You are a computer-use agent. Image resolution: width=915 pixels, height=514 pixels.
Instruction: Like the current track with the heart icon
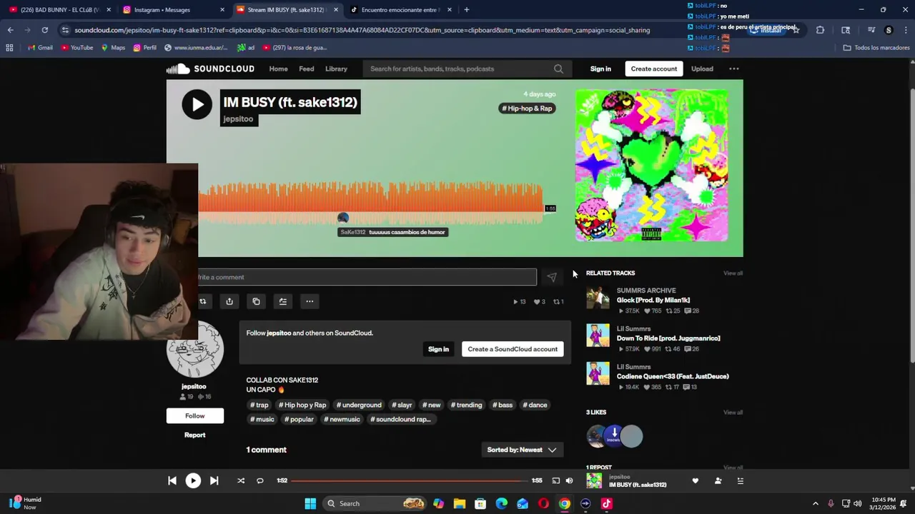point(695,480)
